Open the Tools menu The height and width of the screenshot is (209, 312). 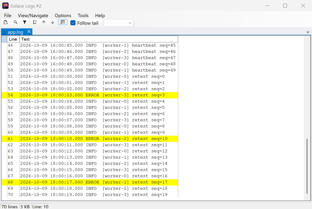83,16
